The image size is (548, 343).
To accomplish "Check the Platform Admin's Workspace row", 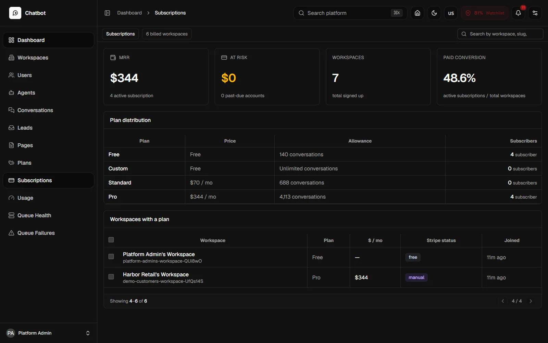I will (111, 257).
